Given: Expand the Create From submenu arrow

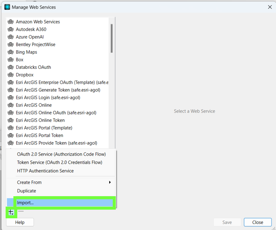Looking at the screenshot, I should coord(110,182).
